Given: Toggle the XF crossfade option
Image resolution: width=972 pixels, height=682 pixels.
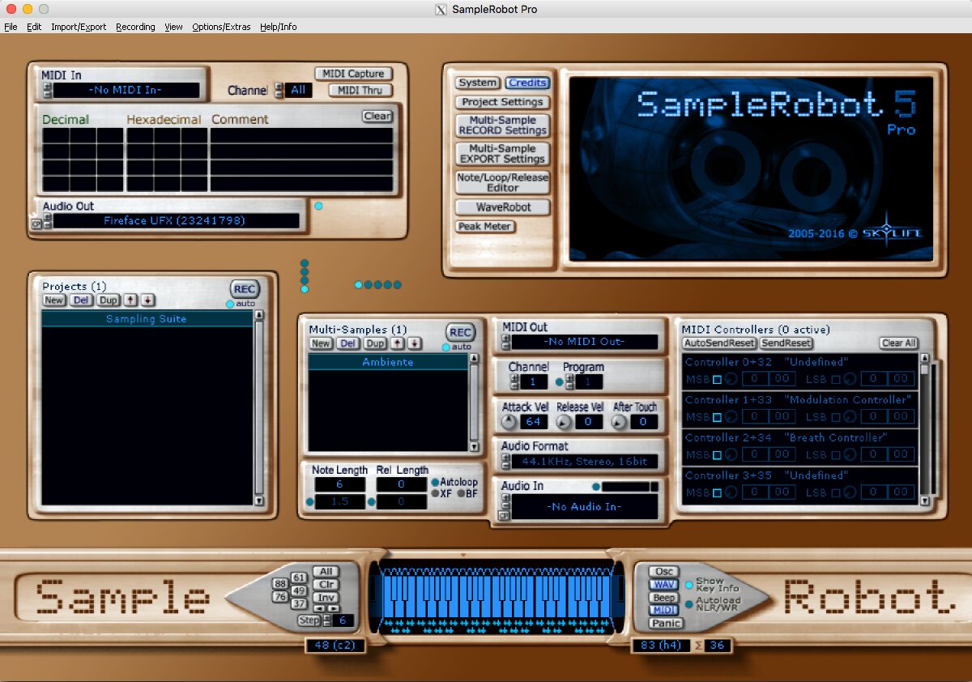Looking at the screenshot, I should tap(435, 493).
